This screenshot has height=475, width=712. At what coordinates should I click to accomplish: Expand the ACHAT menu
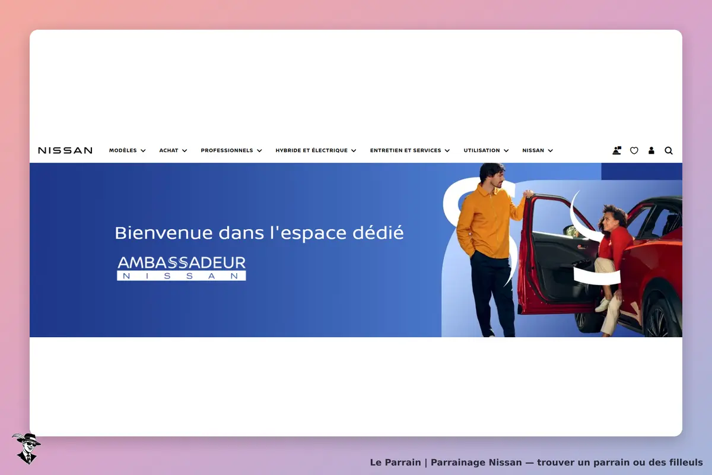tap(173, 151)
